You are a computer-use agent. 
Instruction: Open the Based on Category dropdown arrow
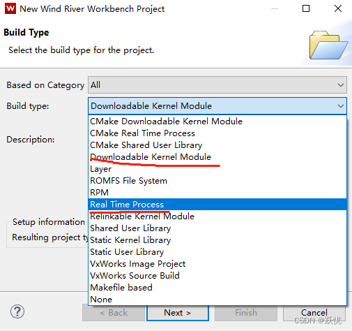[x=341, y=85]
